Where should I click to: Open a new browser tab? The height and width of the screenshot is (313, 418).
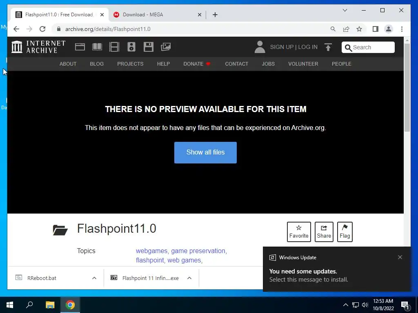point(215,15)
